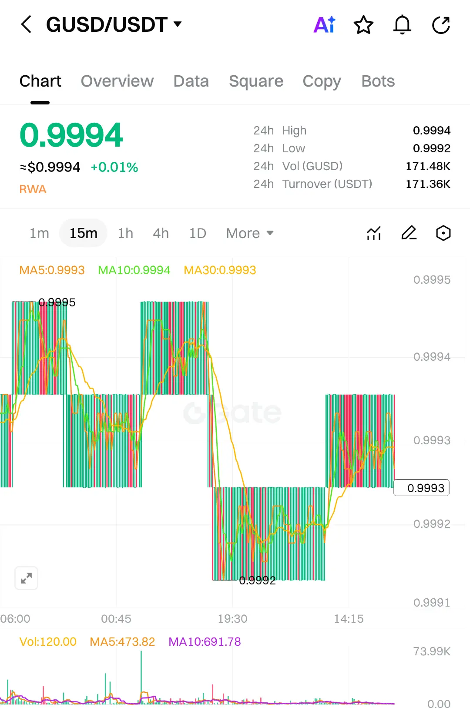
Task: Tap the 19:30 time axis label
Action: tap(232, 619)
